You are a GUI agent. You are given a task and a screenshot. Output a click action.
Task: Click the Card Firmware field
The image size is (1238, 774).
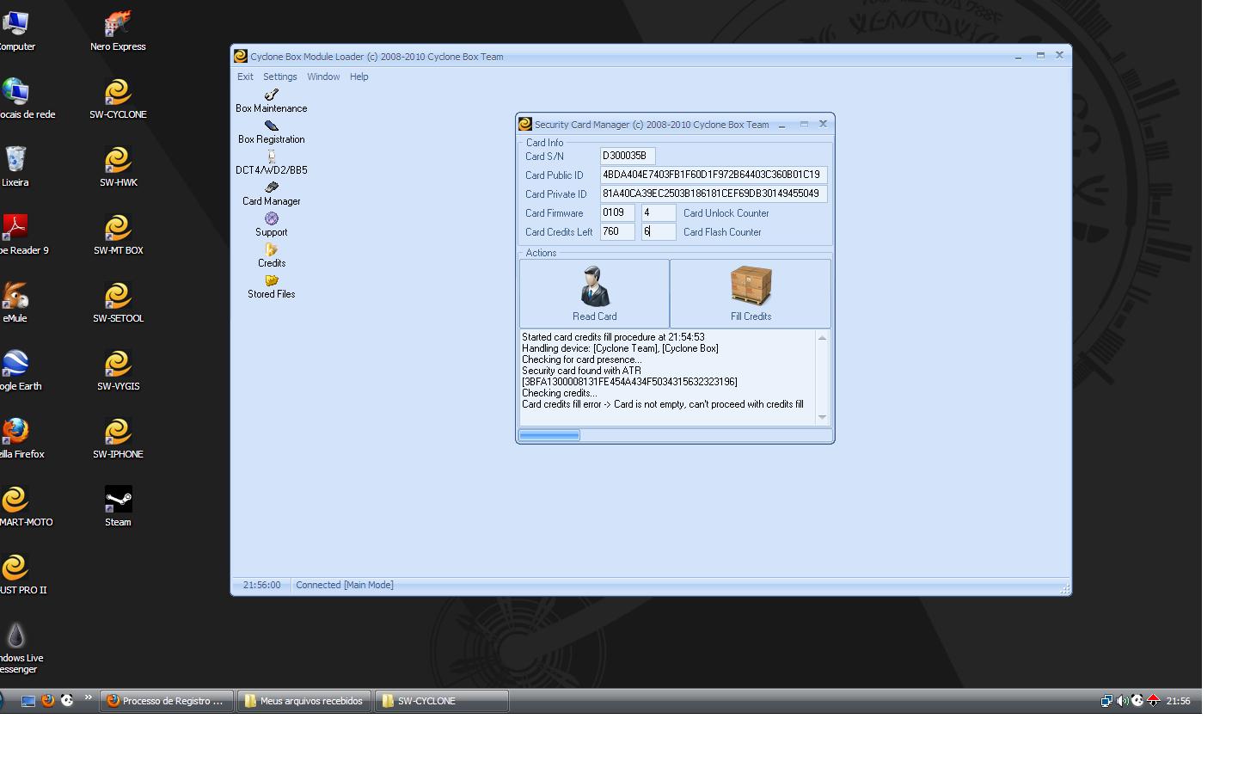[x=617, y=212]
